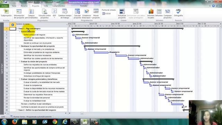
Task: Open Internet Explorer from taskbar
Action: [x=65, y=122]
